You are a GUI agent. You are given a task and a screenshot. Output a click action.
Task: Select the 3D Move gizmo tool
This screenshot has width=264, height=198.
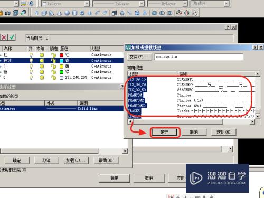click(x=179, y=13)
